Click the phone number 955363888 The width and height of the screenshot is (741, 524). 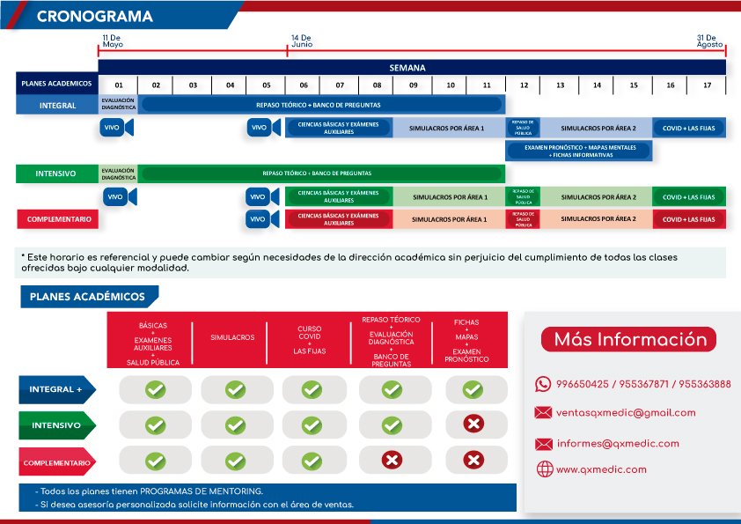[x=705, y=384]
